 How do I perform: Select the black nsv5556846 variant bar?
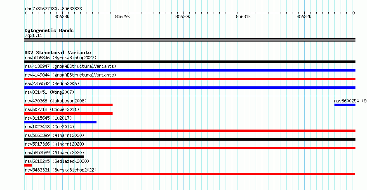pos(190,62)
